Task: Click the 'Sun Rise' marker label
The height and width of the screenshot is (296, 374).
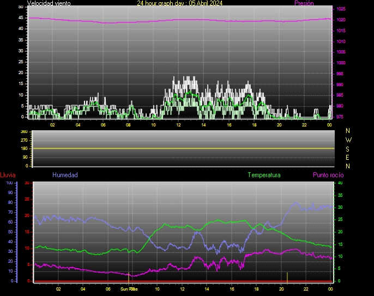Action: pyautogui.click(x=129, y=289)
